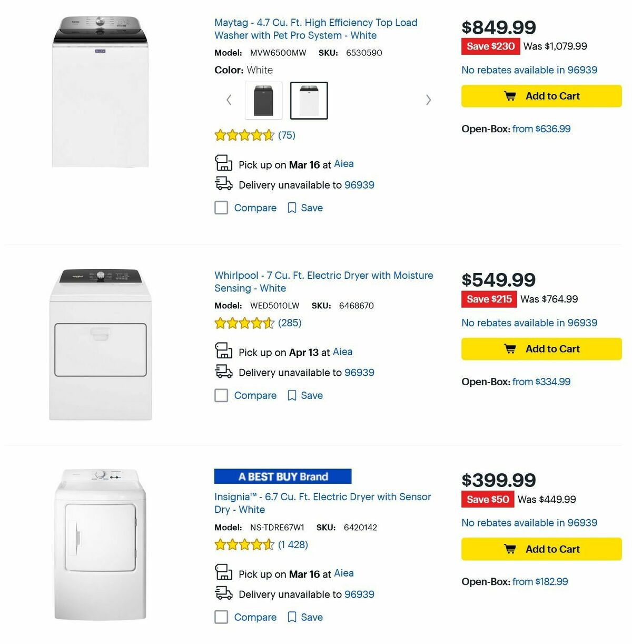This screenshot has height=644, width=632.
Task: Check Compare for the Insignia dryer
Action: 221,617
